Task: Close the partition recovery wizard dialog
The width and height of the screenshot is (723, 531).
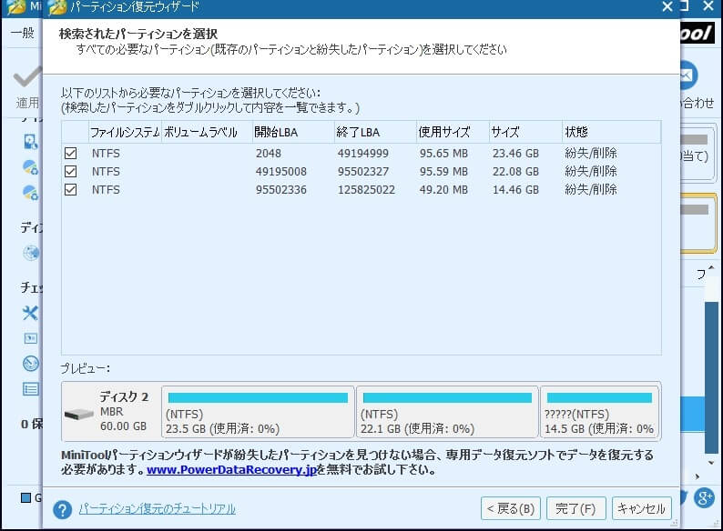Action: [667, 6]
